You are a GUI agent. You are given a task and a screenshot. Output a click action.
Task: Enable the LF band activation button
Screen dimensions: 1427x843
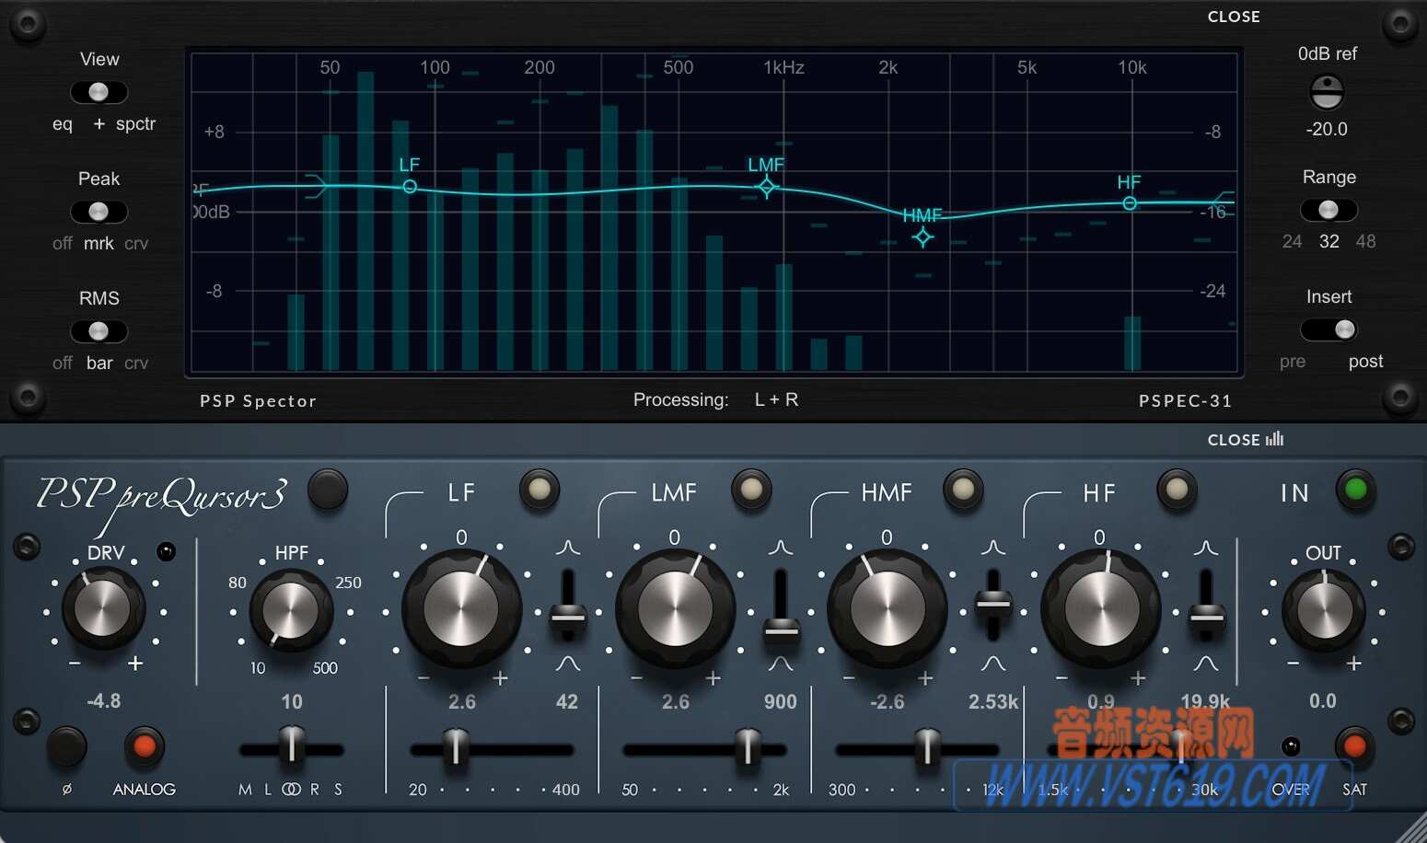pos(539,491)
